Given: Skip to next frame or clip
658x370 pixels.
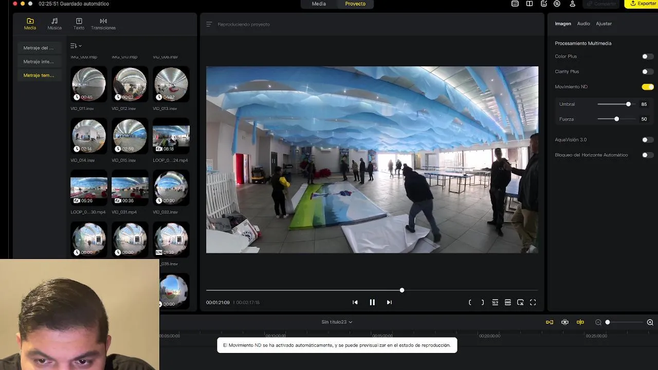Looking at the screenshot, I should (389, 302).
